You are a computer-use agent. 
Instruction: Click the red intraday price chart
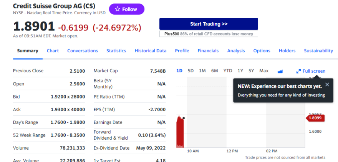(x=180, y=133)
